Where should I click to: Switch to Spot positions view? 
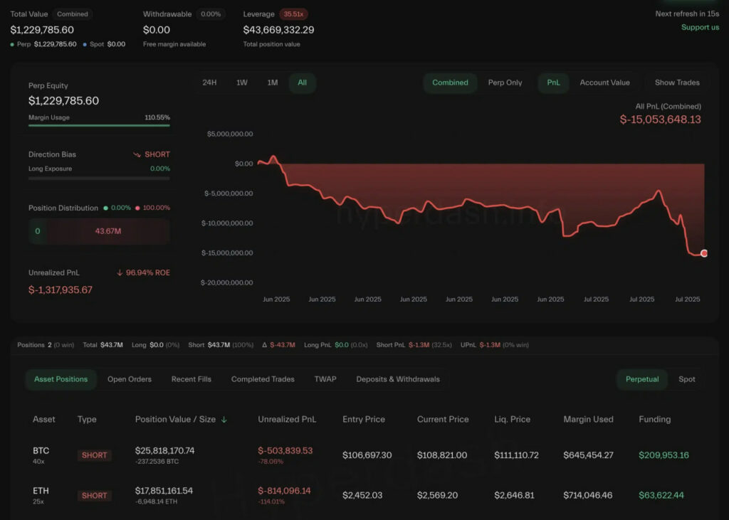686,379
